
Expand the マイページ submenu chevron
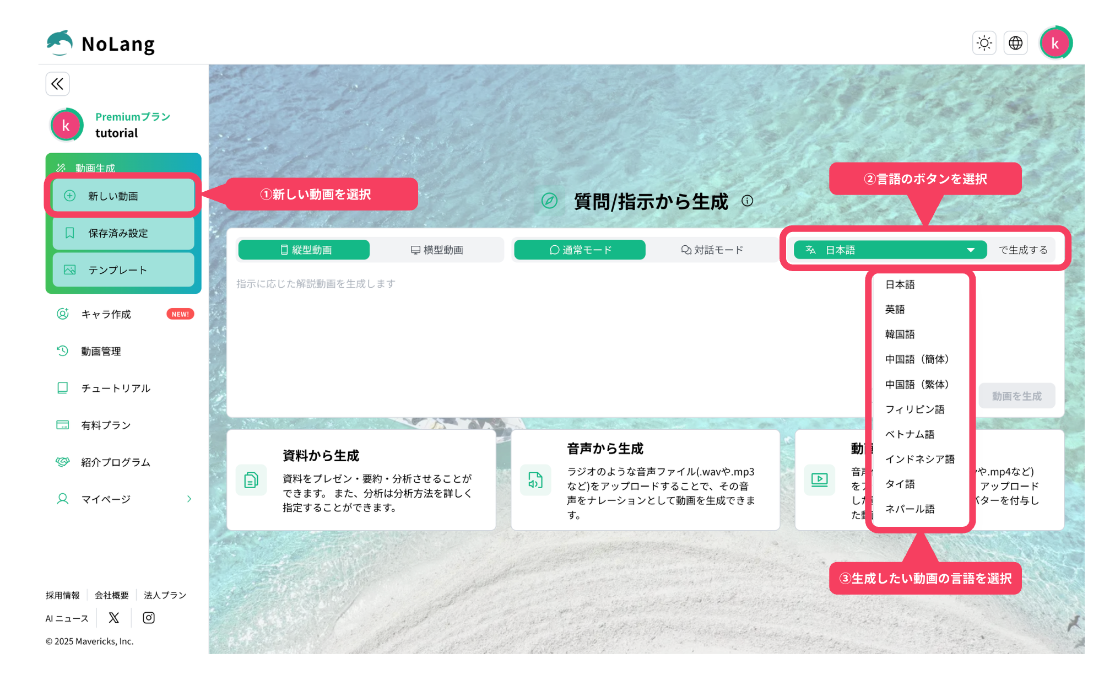coord(189,499)
